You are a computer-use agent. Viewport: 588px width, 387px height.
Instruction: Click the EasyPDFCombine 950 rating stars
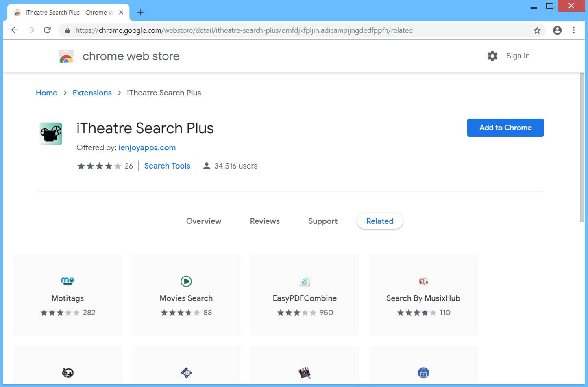click(297, 313)
